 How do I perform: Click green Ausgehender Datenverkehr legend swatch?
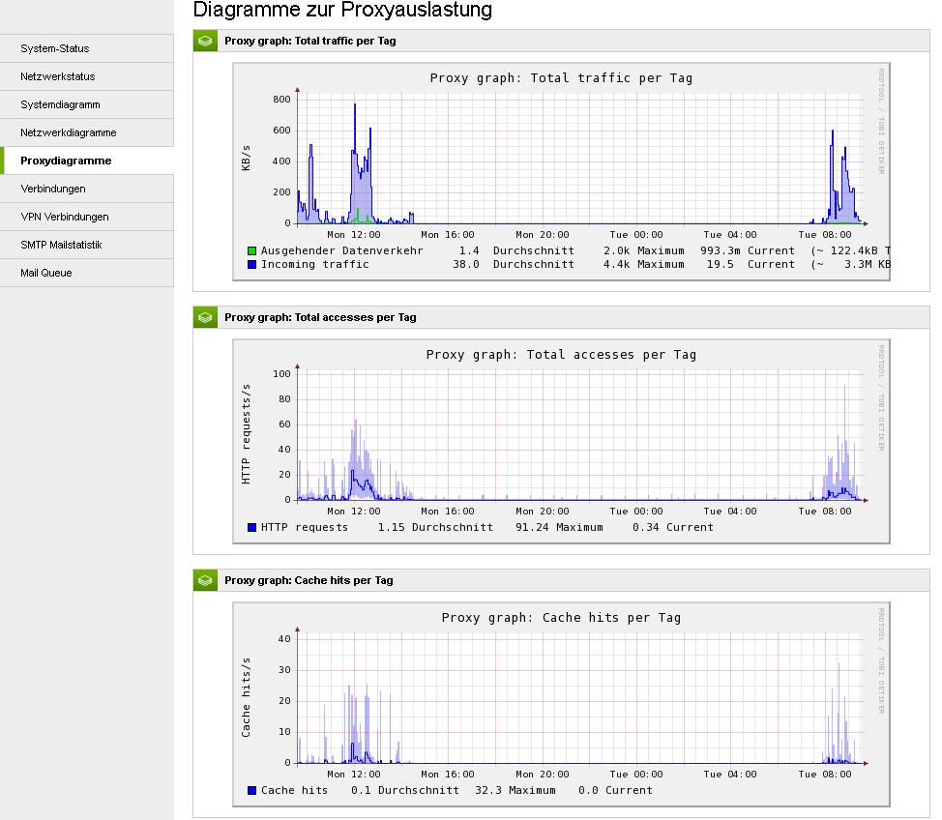(x=251, y=251)
